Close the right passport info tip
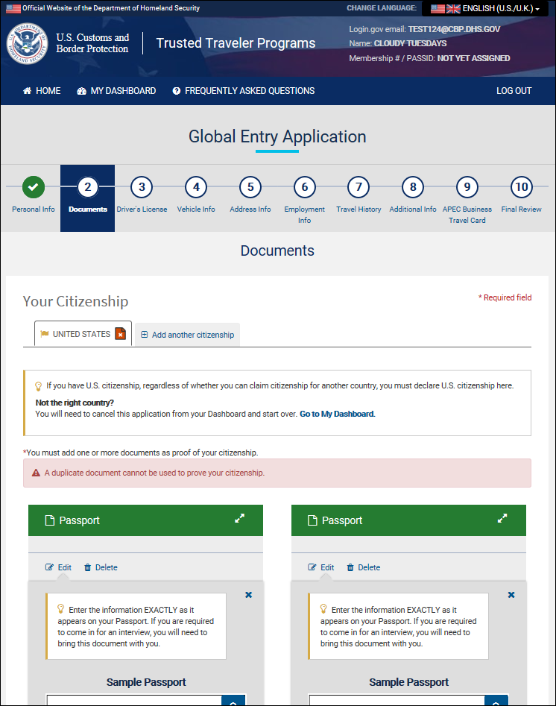Viewport: 556px width, 706px height. 511,595
